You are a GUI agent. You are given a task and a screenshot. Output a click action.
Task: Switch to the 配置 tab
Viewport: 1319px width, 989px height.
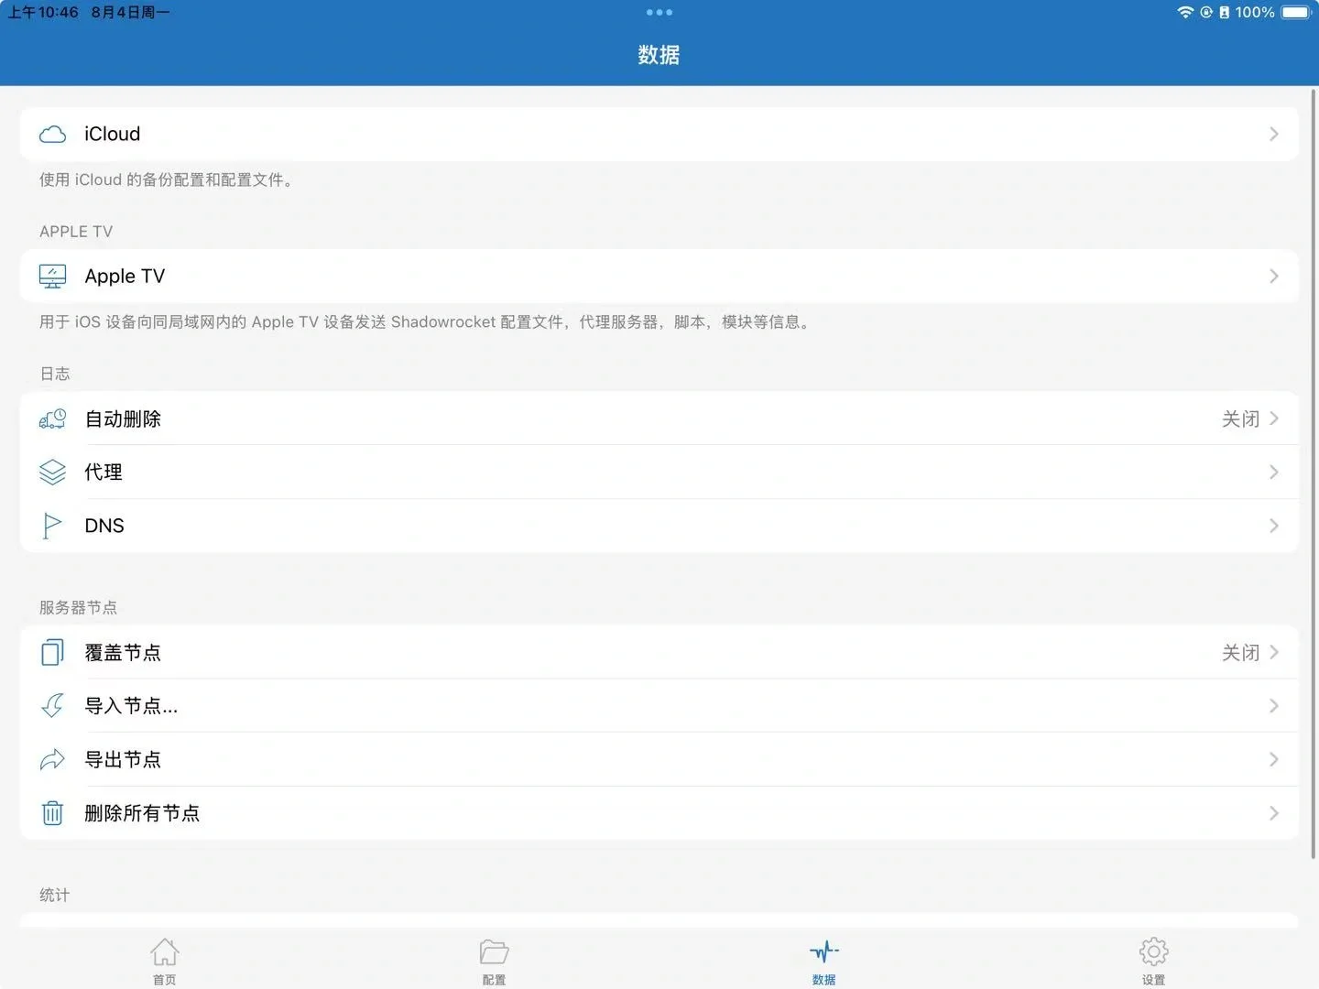(494, 960)
